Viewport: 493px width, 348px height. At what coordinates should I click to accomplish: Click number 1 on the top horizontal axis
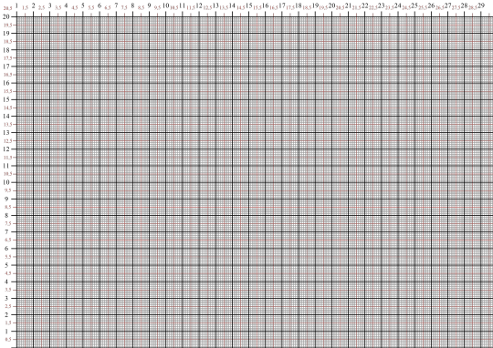(16, 5)
